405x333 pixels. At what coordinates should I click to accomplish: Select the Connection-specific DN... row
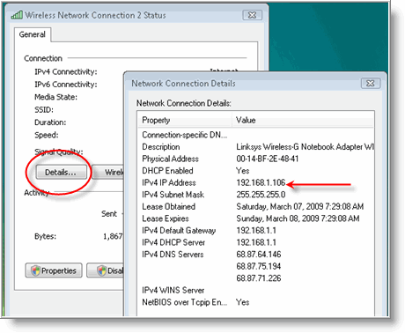tap(256, 135)
